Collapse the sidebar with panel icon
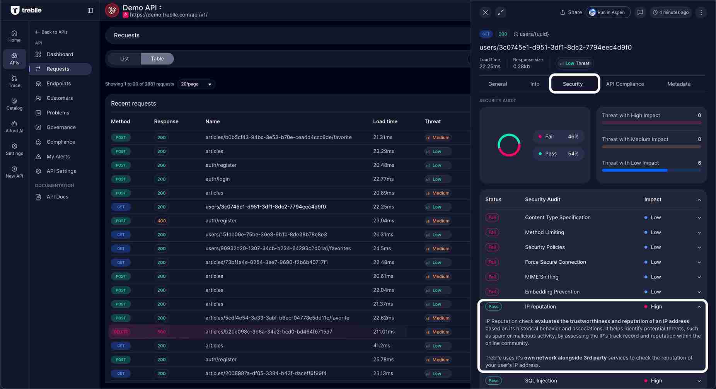 90,10
